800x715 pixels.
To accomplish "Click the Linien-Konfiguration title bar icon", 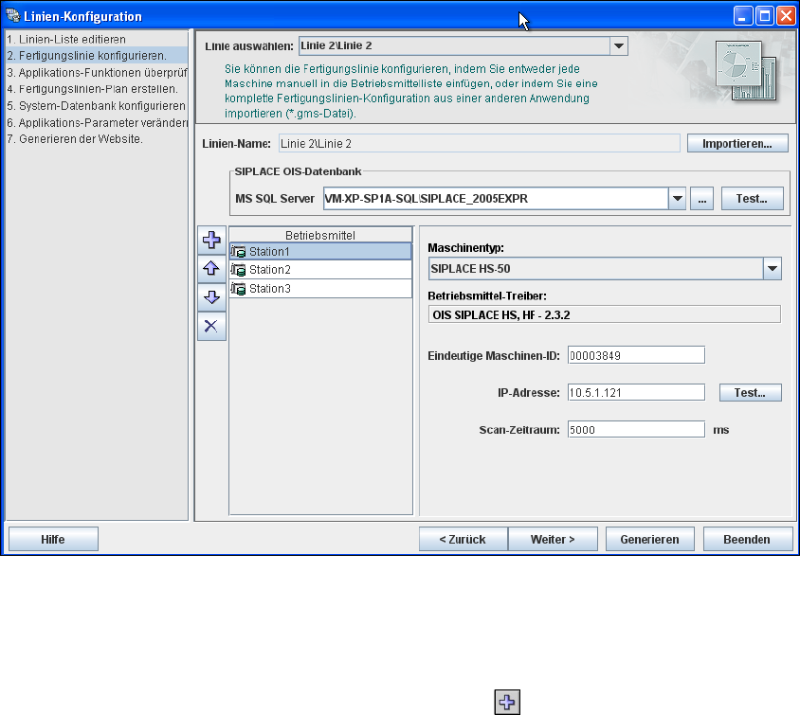I will pyautogui.click(x=12, y=16).
